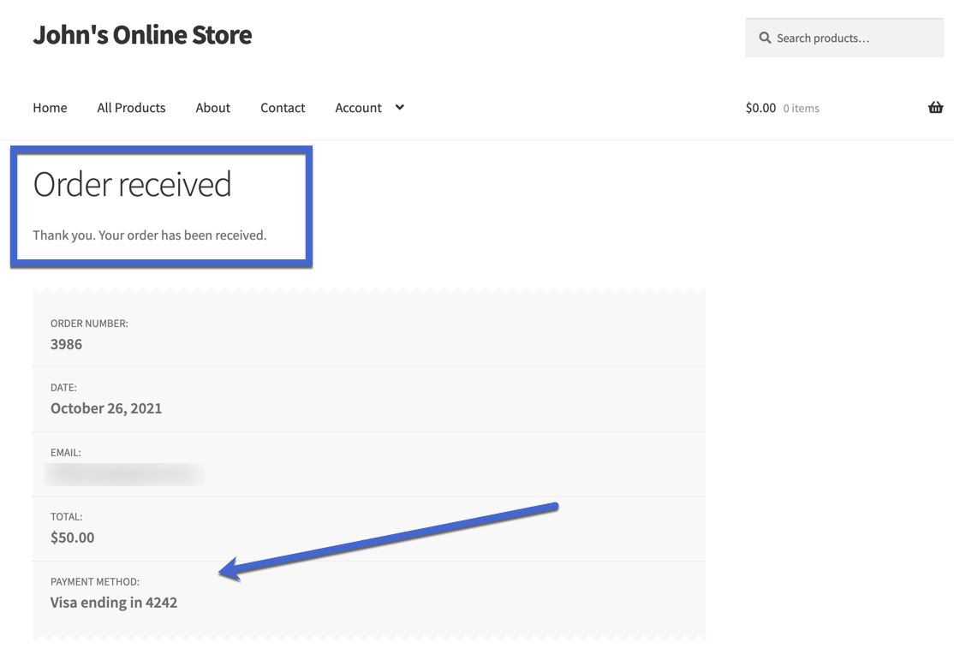The width and height of the screenshot is (954, 648).
Task: Click the blurred email address value
Action: coord(124,474)
